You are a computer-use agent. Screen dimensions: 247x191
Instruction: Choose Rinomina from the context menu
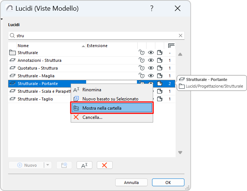tap(92, 89)
